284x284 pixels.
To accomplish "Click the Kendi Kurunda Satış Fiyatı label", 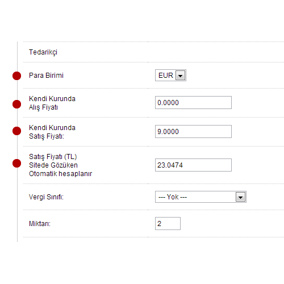I will [52, 132].
